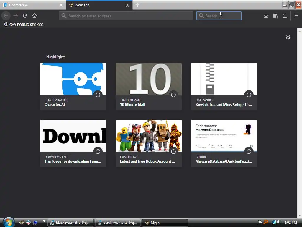Reload the current page
This screenshot has width=302, height=227.
(x=25, y=16)
